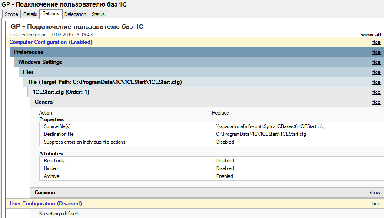Switch to the Status tab

pos(98,14)
